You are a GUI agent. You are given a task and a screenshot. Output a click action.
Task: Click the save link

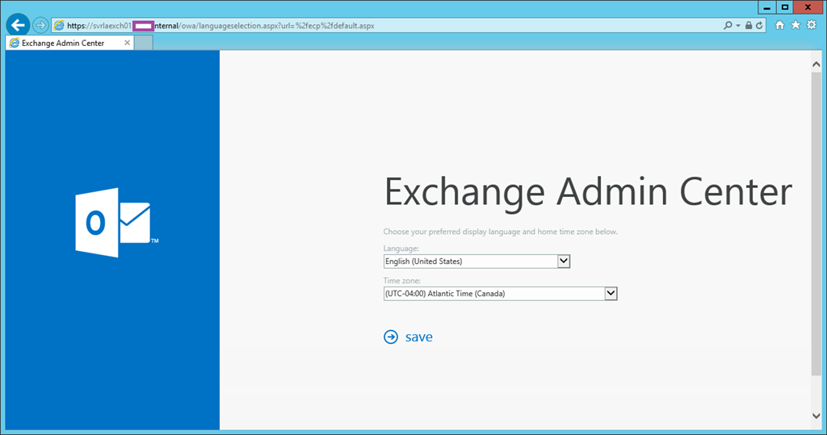pos(419,337)
